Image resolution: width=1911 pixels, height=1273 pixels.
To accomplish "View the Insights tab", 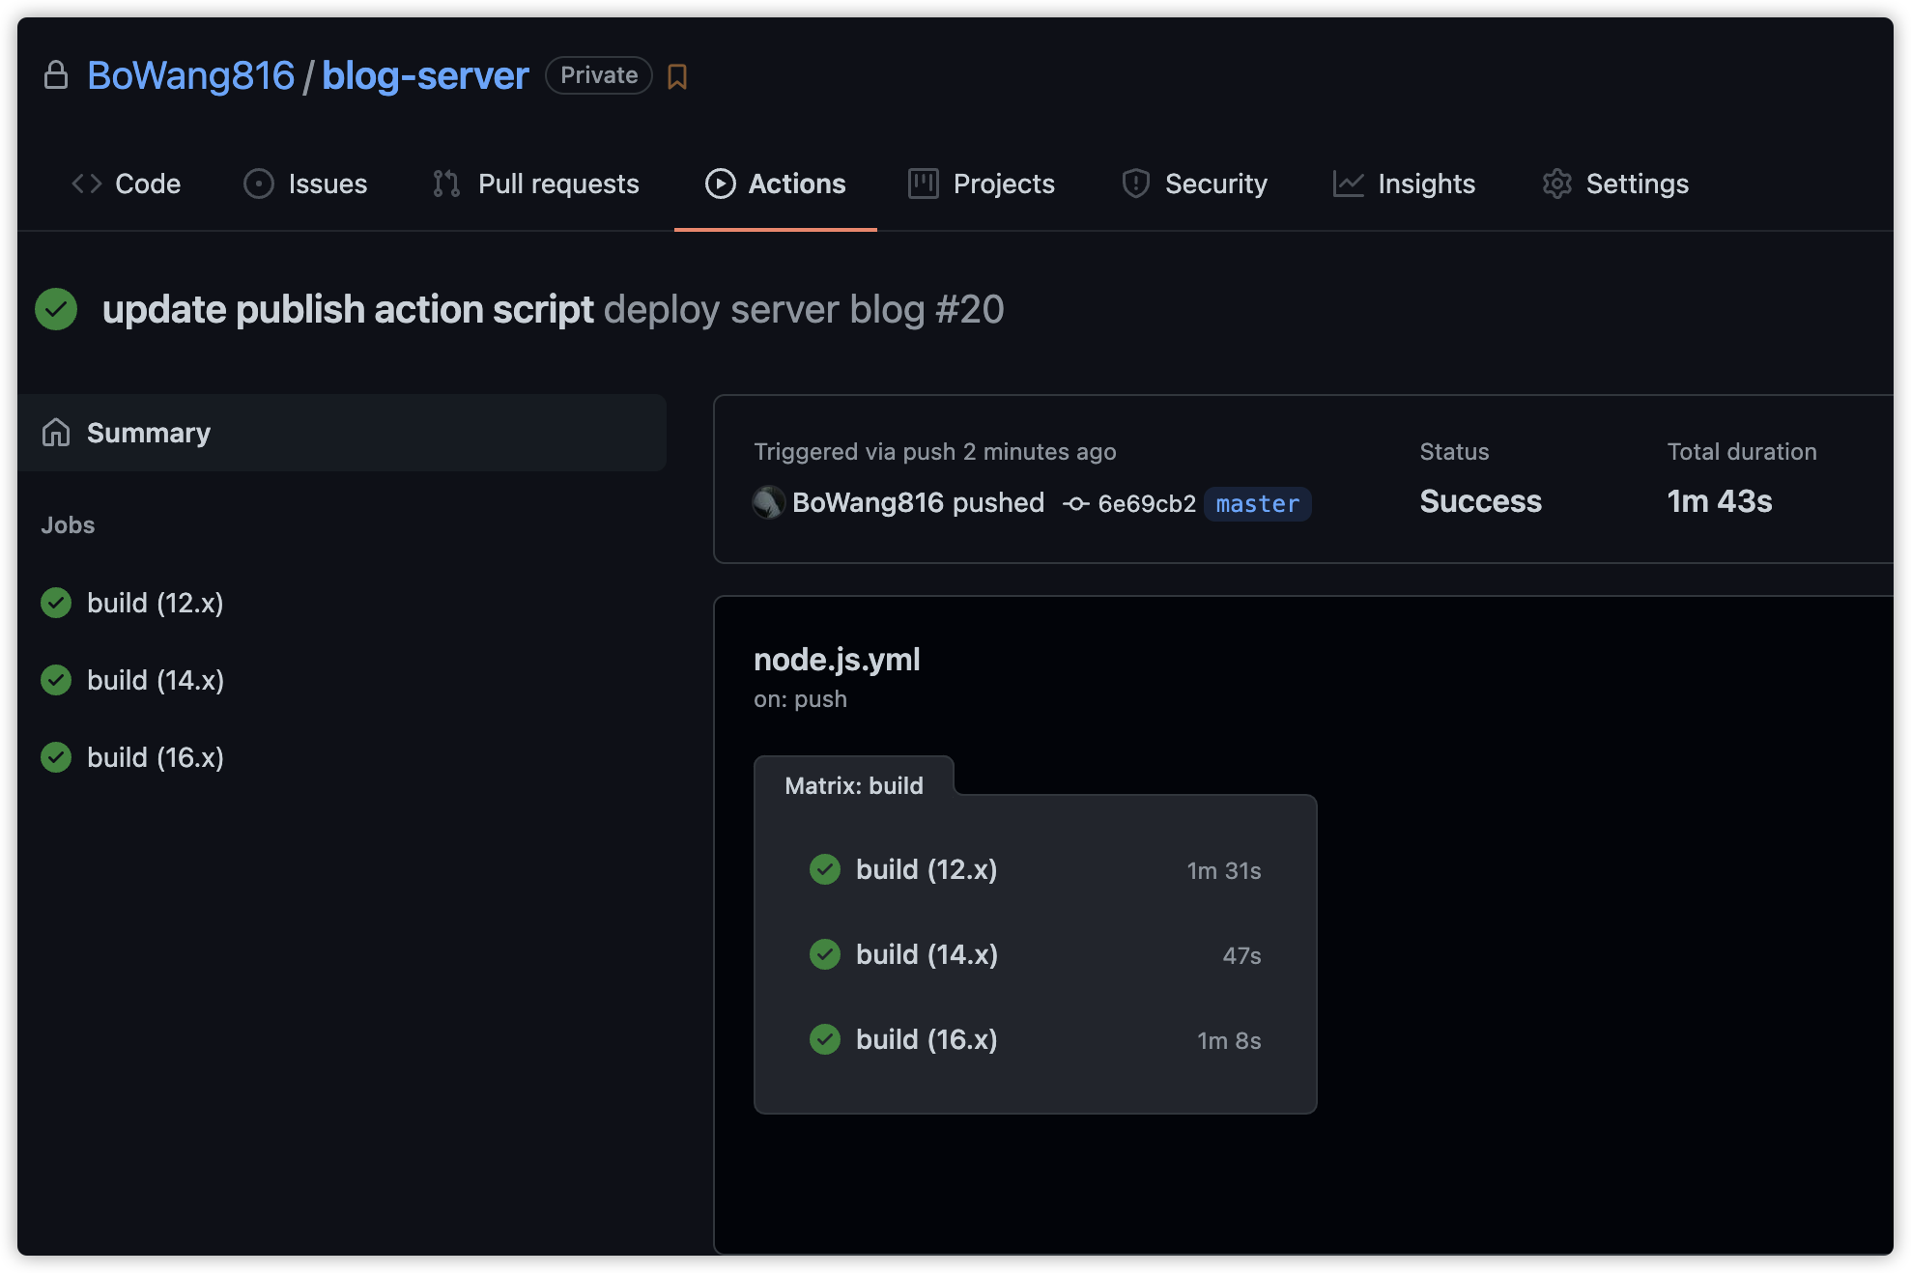I will [1404, 184].
